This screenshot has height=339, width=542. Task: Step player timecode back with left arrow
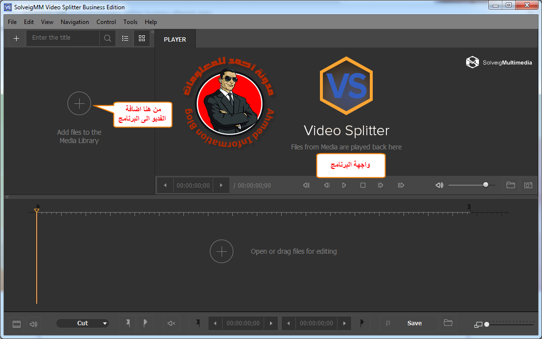point(165,185)
